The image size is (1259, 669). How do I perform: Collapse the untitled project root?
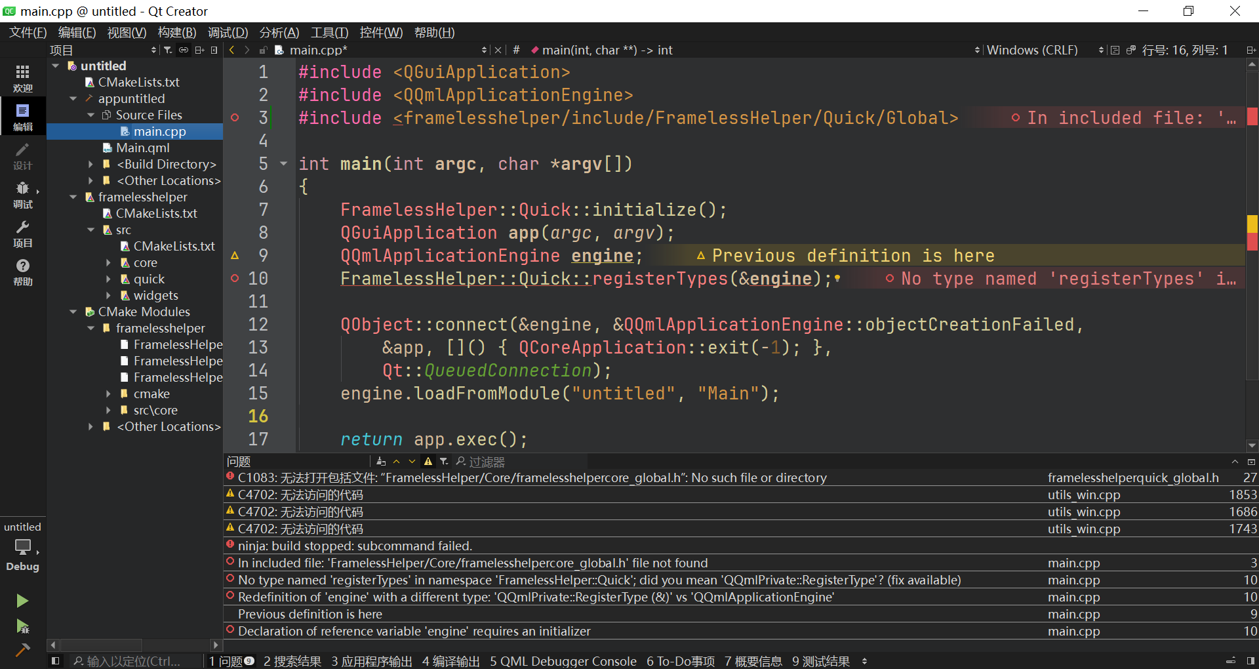coord(56,66)
